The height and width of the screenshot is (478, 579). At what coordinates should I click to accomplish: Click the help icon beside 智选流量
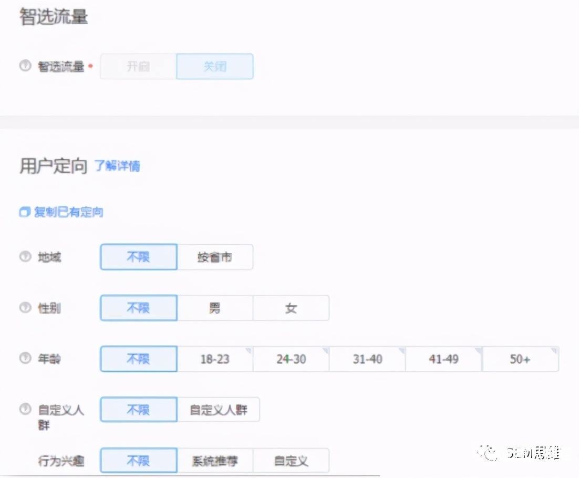click(25, 66)
